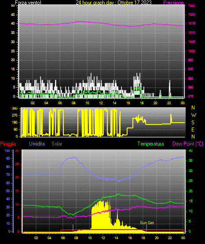Click the 'Forza vento)' chart title

pyautogui.click(x=28, y=3)
